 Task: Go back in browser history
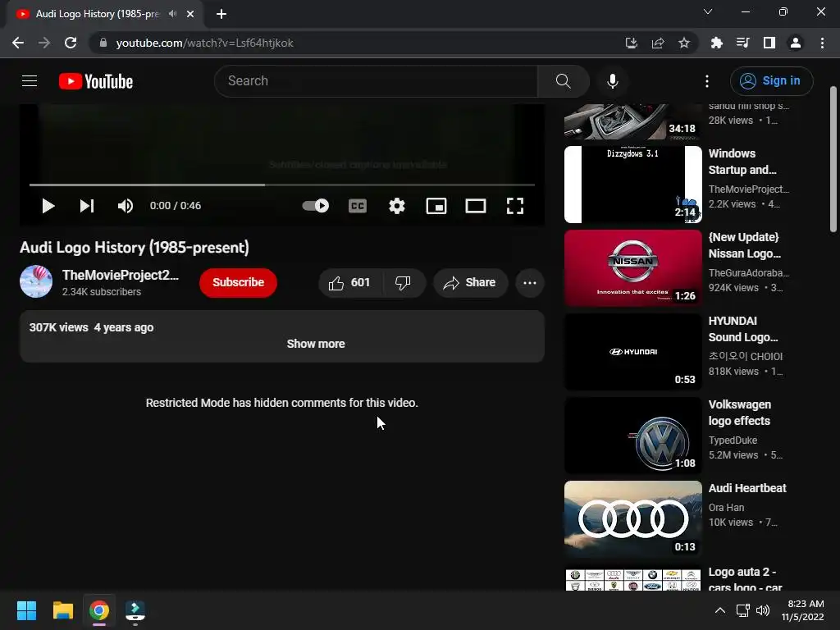[18, 43]
